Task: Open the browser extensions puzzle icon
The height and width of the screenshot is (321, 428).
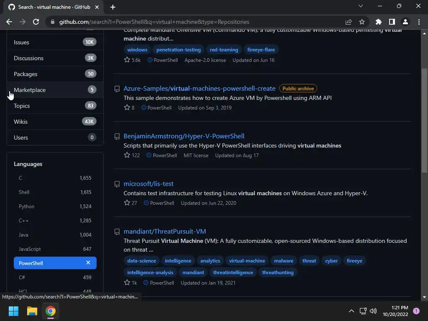Action: (x=378, y=22)
